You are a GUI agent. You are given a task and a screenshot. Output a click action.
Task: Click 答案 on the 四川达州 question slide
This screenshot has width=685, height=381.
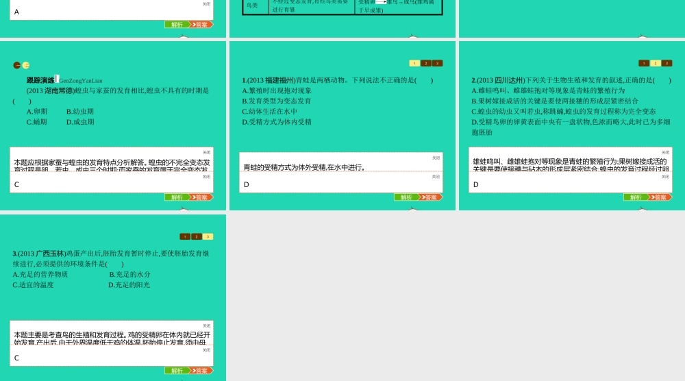click(660, 197)
